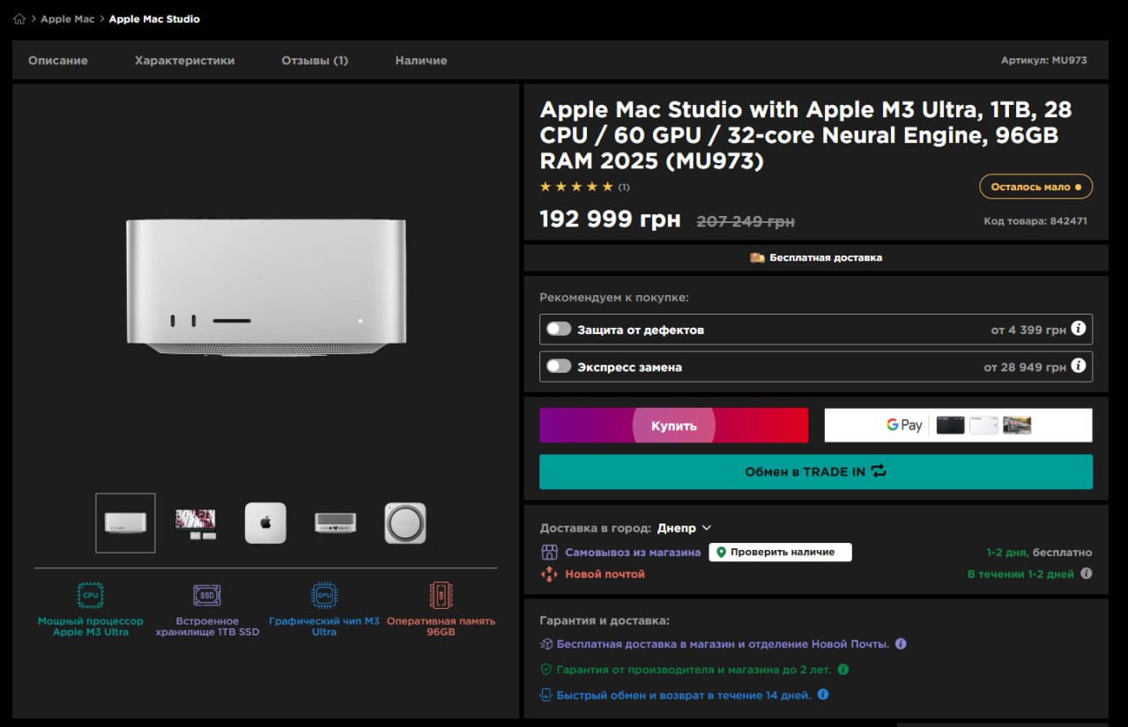Enable the Защита от дефектов toggle
The width and height of the screenshot is (1128, 727).
(x=559, y=330)
